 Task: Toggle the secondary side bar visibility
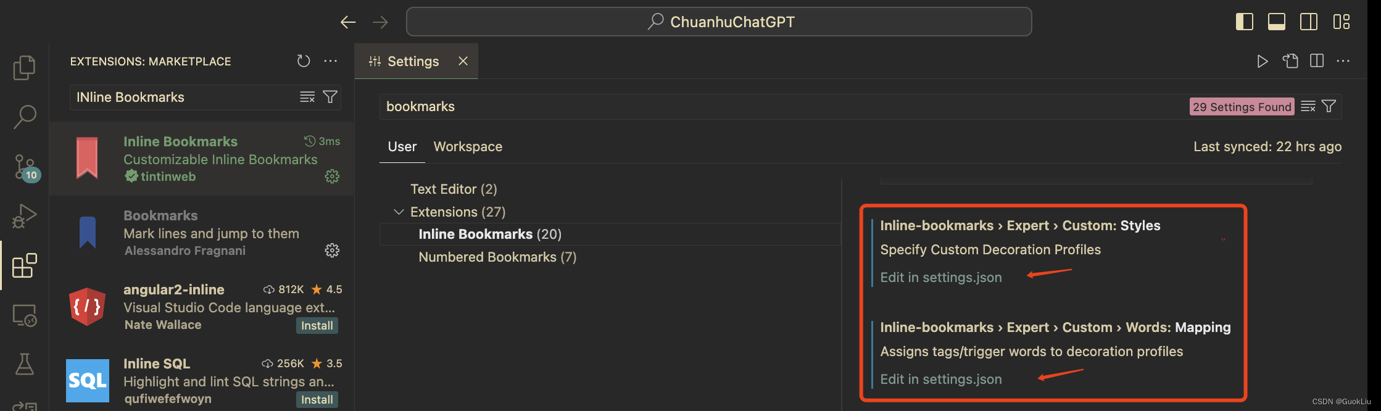pyautogui.click(x=1308, y=21)
